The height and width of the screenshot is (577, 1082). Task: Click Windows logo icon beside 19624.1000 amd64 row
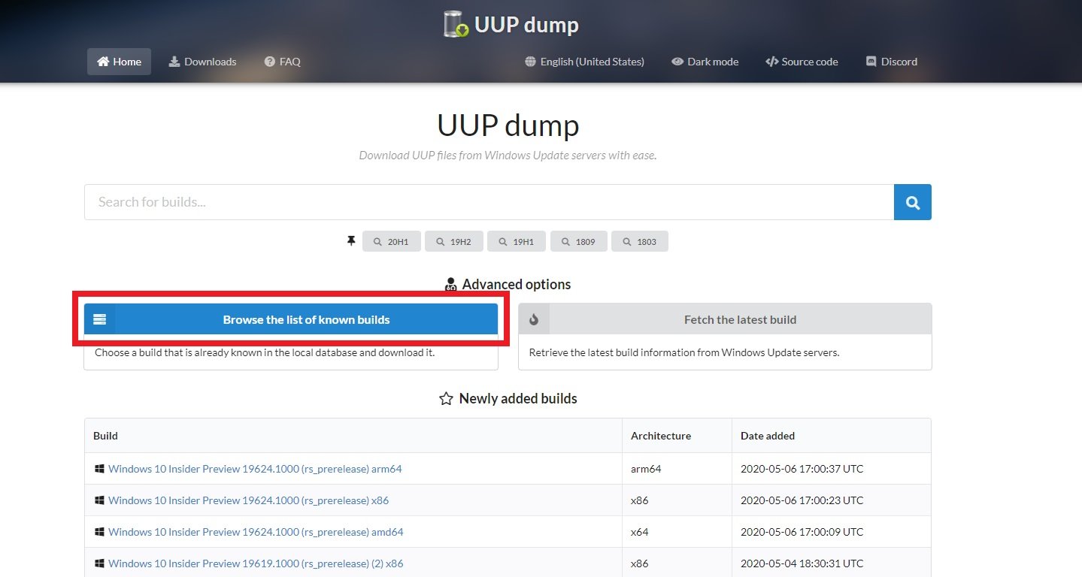99,532
